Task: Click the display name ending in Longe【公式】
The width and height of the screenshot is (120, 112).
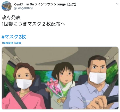Action: (46, 4)
